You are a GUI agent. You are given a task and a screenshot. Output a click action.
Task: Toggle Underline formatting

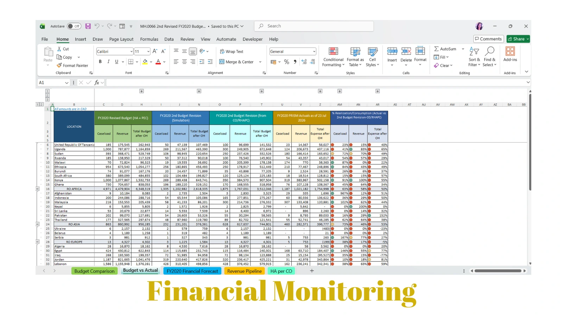tap(116, 62)
